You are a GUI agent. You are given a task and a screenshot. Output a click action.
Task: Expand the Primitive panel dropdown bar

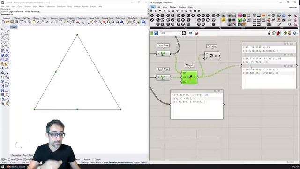[x=203, y=28]
